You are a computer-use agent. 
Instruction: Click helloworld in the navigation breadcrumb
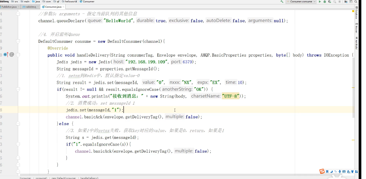(71, 1)
